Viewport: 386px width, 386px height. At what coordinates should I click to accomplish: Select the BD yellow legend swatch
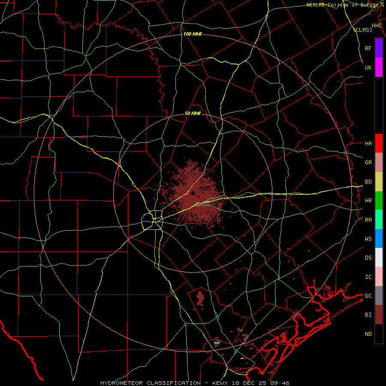click(379, 182)
